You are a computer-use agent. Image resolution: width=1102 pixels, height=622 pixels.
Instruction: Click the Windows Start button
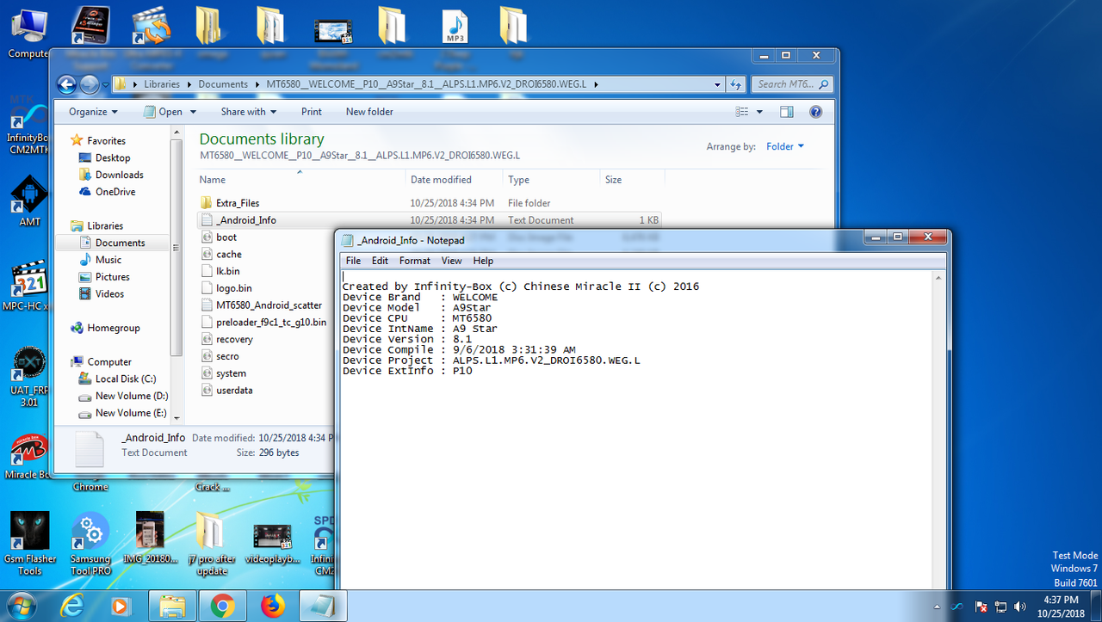[x=21, y=607]
